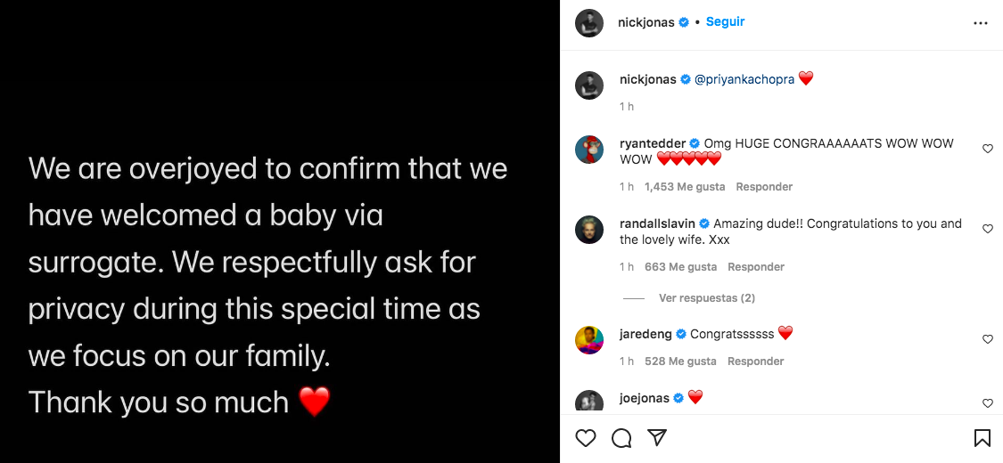The width and height of the screenshot is (1003, 463).
Task: View likes on ryantedder's comment (1,453 Me gusta)
Action: [x=684, y=187]
